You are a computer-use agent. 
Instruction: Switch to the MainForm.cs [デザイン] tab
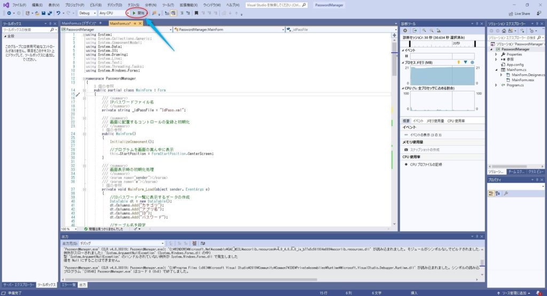click(78, 24)
